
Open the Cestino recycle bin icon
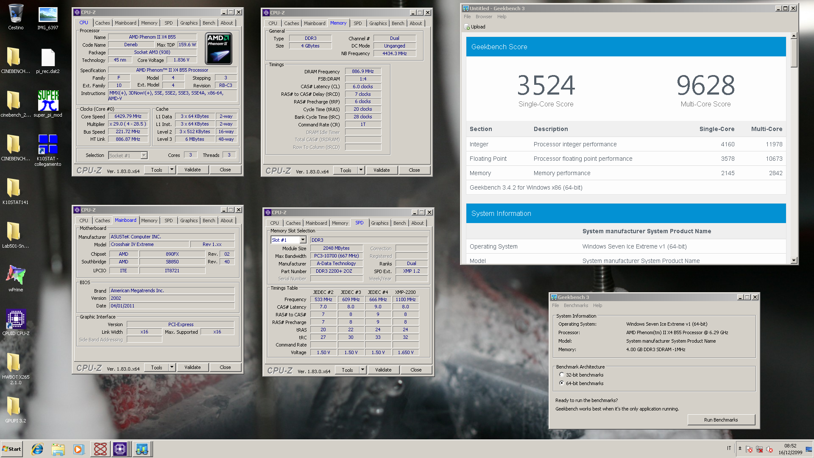(16, 17)
